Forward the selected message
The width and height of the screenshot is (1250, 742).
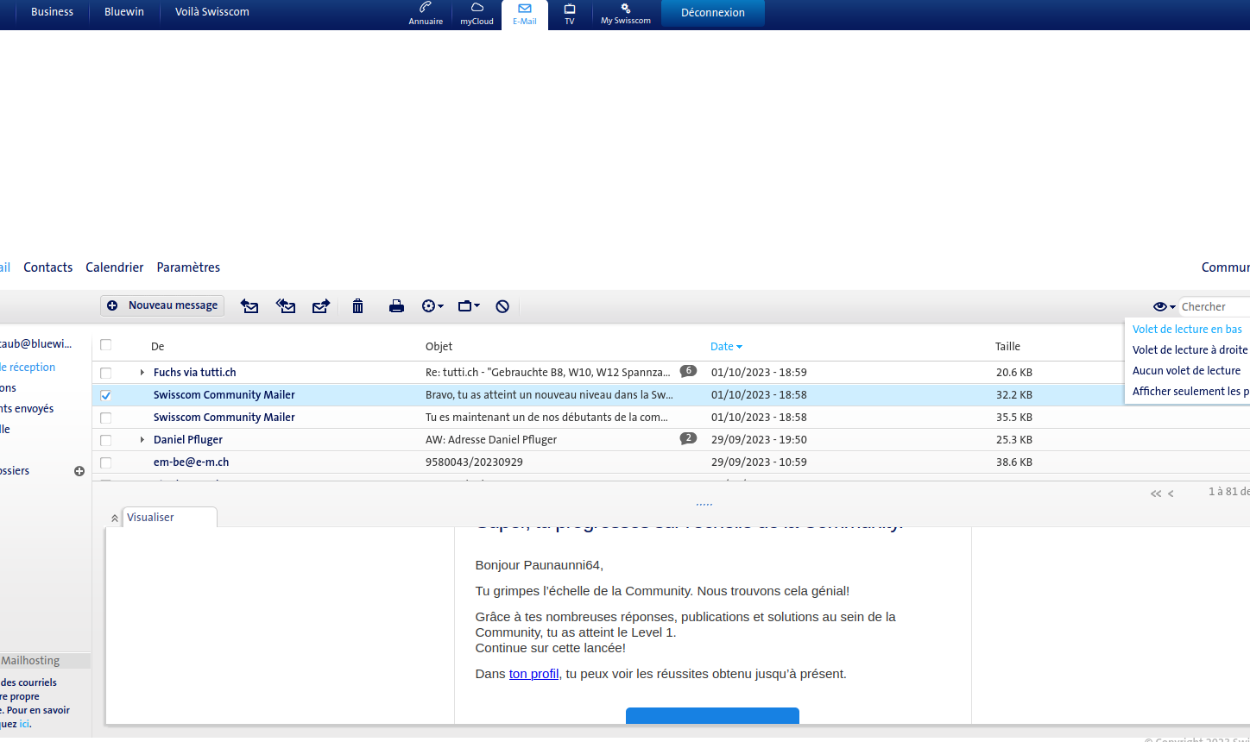[321, 306]
